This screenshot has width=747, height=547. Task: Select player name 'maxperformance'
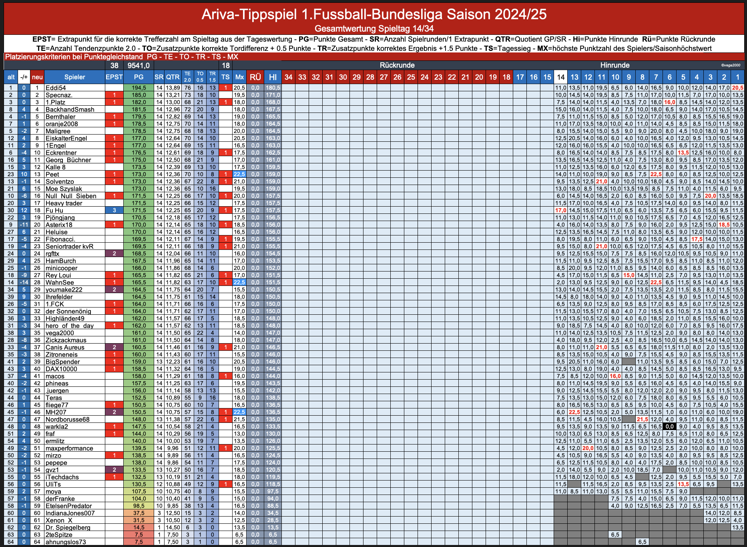69,448
